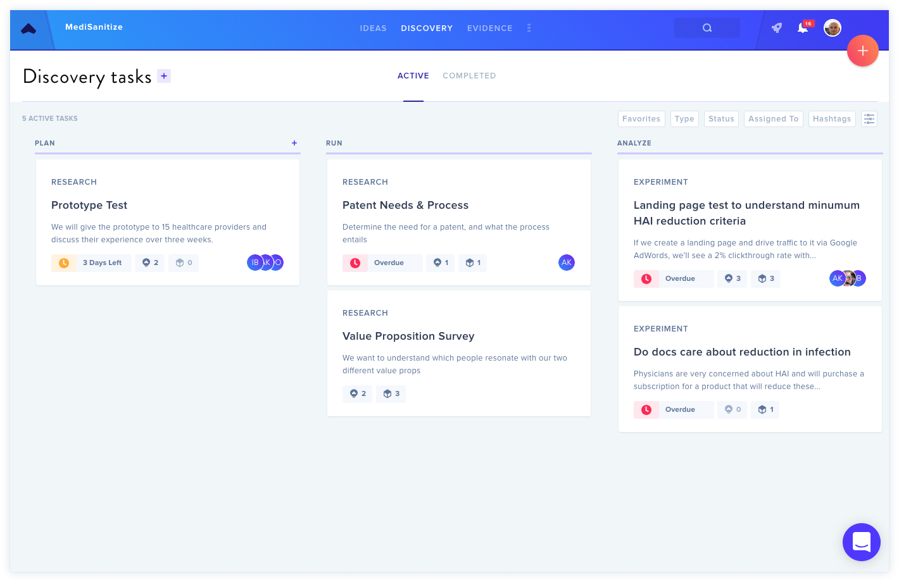
Task: Click the MediSanitize project name
Action: coord(94,27)
